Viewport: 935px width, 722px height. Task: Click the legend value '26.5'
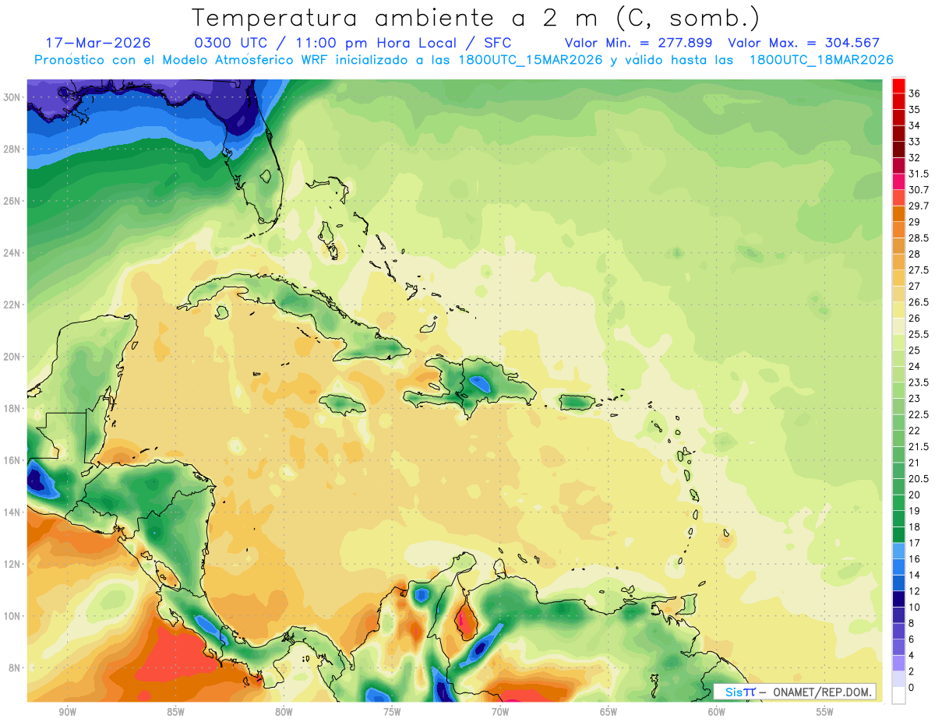tap(919, 302)
